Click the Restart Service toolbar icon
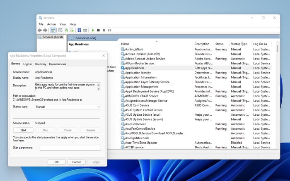Viewport: 290px width, 181px height. [x=109, y=30]
